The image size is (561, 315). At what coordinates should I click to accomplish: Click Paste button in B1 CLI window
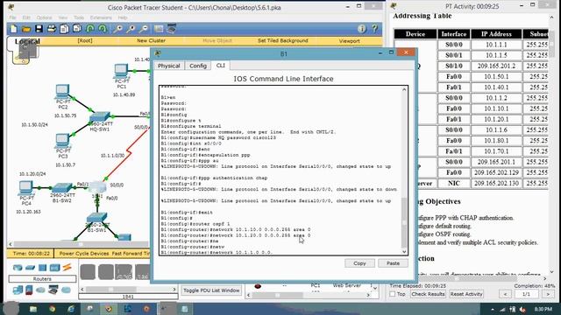tap(393, 263)
